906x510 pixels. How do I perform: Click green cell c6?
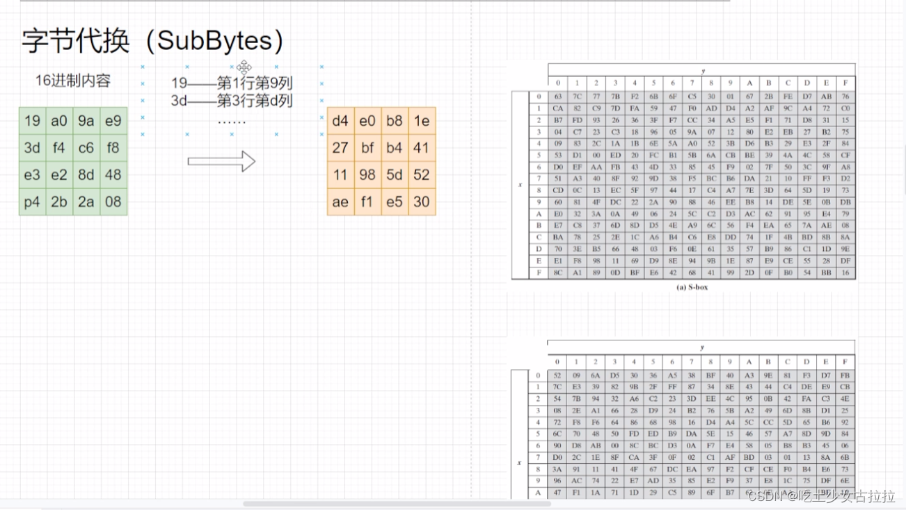click(86, 148)
